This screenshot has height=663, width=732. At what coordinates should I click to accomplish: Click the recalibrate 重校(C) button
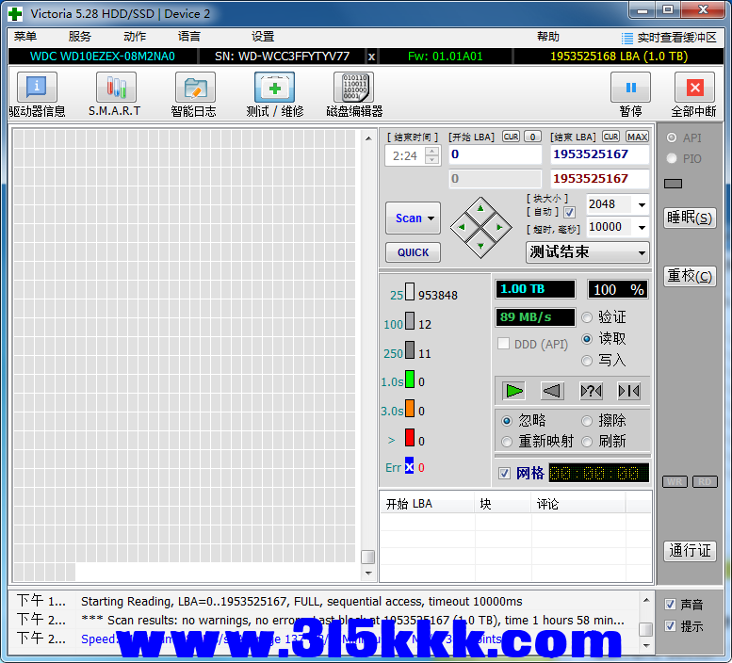point(690,276)
